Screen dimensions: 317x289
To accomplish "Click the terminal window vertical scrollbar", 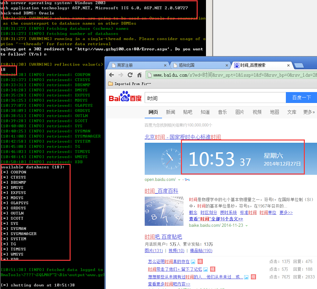I will tap(210, 28).
